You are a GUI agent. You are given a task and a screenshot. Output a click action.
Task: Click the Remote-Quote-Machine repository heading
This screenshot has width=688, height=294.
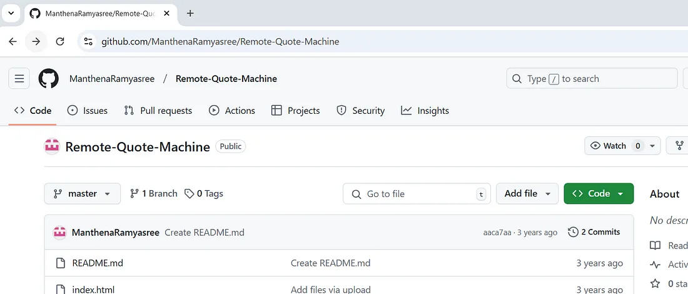138,146
